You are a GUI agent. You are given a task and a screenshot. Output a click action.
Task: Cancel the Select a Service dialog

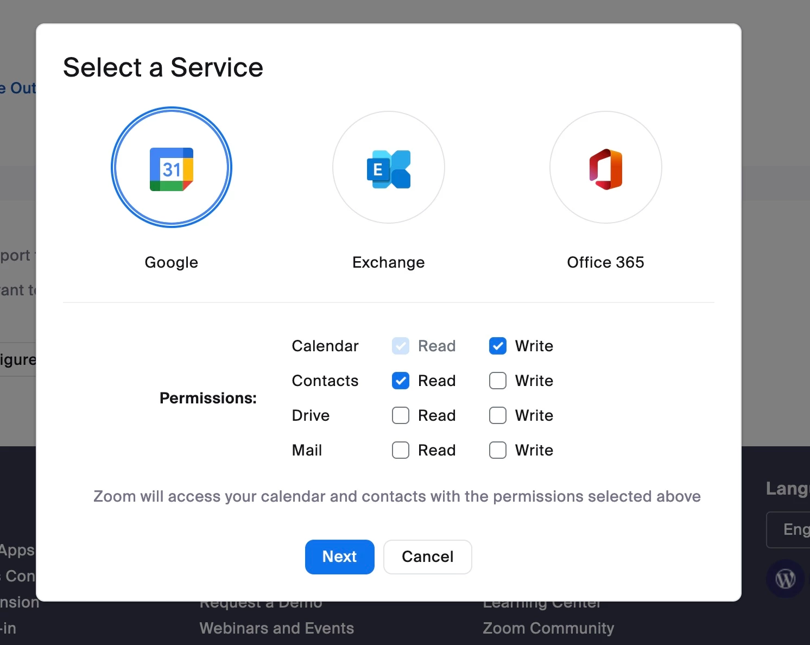[x=428, y=557]
